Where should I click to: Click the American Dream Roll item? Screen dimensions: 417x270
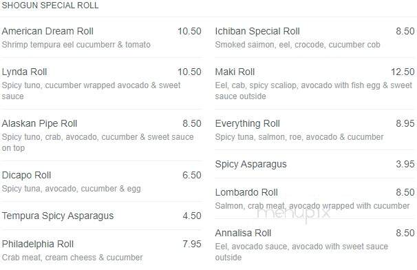click(x=101, y=37)
